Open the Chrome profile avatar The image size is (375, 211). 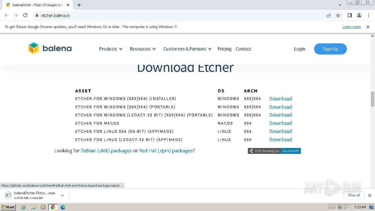(359, 15)
